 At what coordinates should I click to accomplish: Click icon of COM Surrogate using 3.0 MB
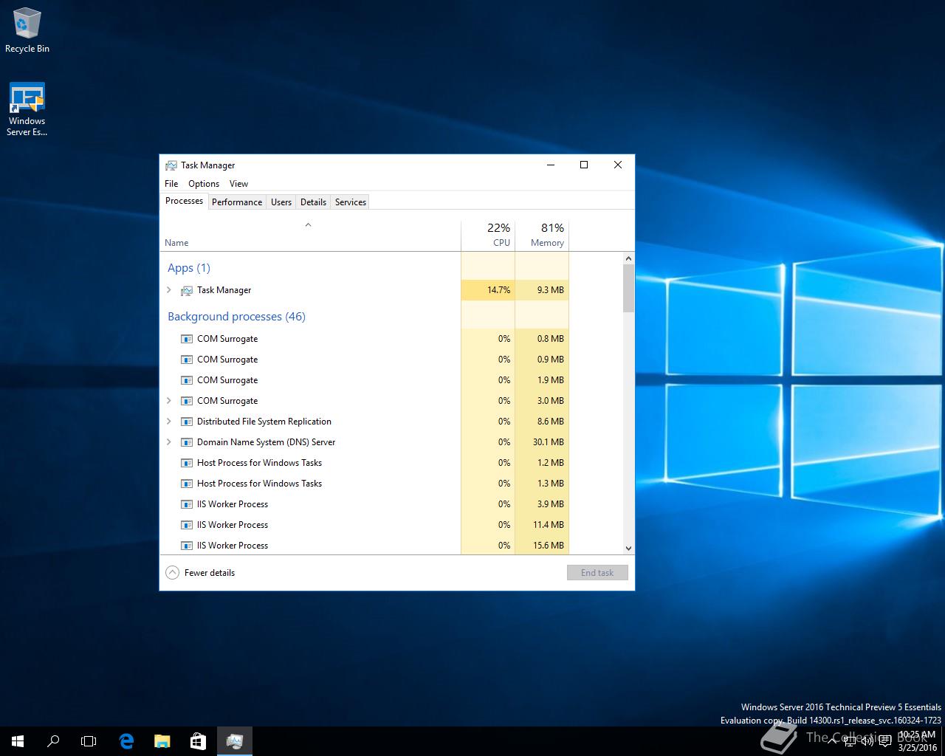pos(187,401)
